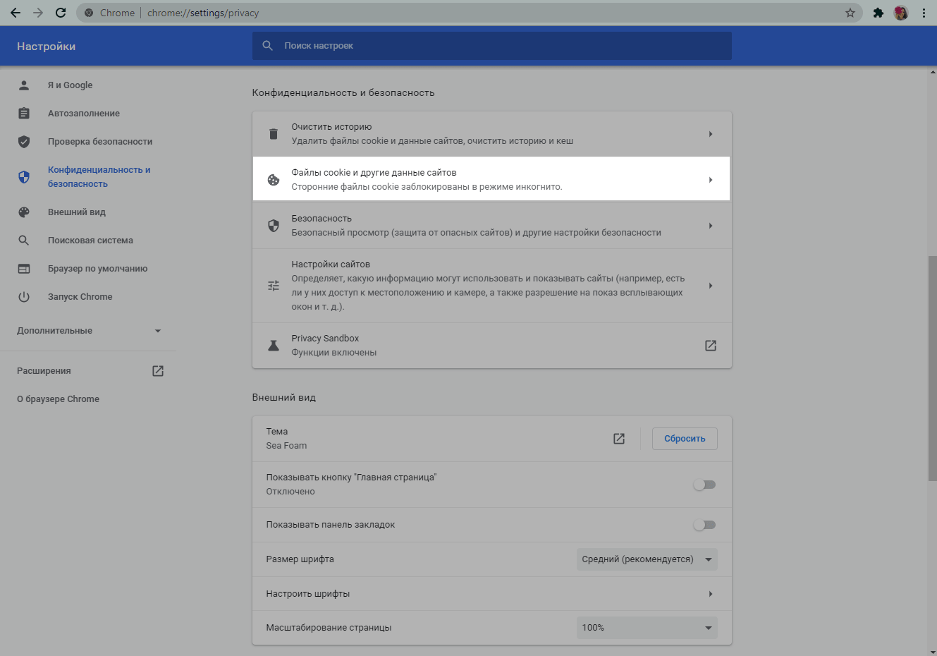937x656 pixels.
Task: Click the profile avatar icon
Action: (x=900, y=13)
